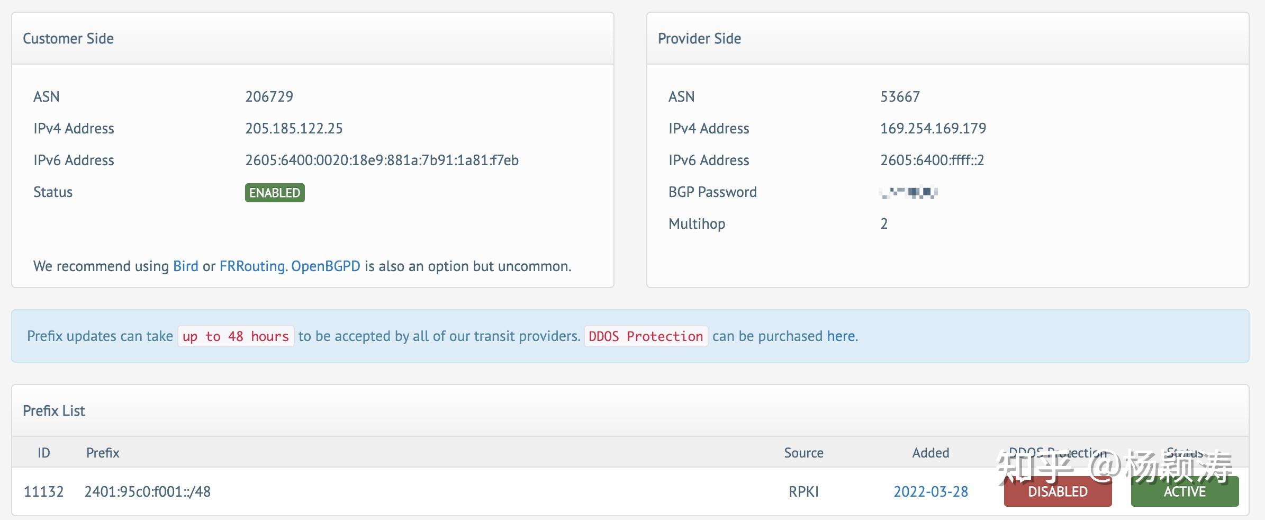The width and height of the screenshot is (1265, 520).
Task: Open the 2022-03-28 added date link
Action: pos(930,492)
